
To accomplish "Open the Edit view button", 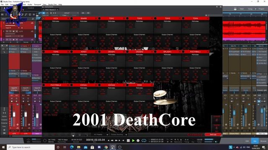I will (247, 141).
